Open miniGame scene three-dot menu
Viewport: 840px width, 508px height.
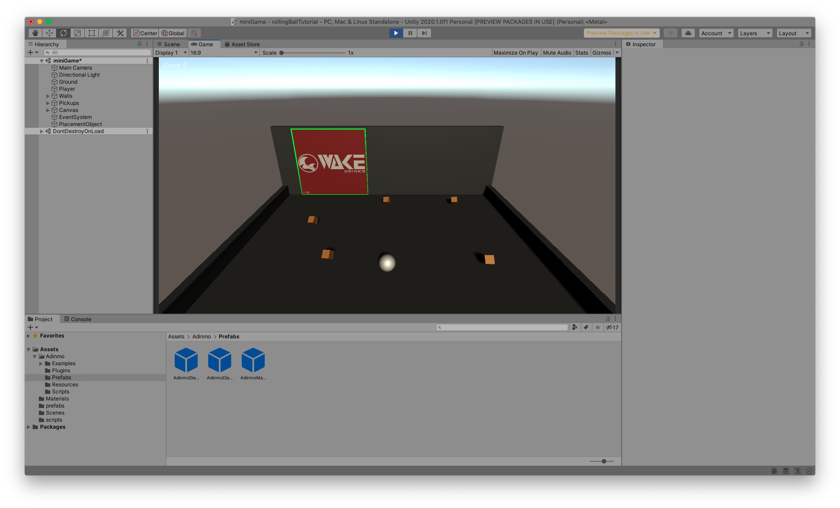click(147, 61)
